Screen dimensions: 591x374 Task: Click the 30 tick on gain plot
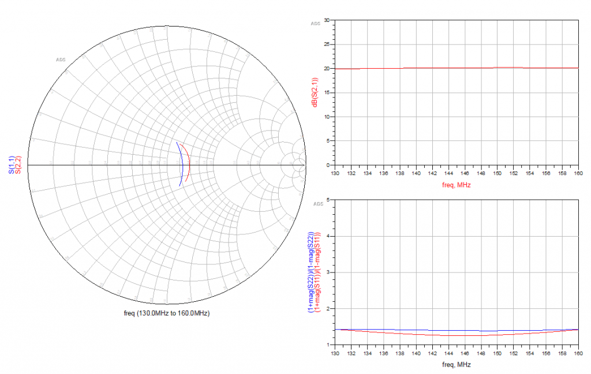coord(327,20)
